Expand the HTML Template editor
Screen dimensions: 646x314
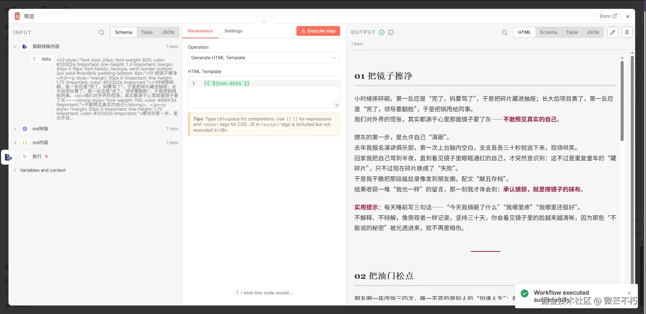coord(337,105)
